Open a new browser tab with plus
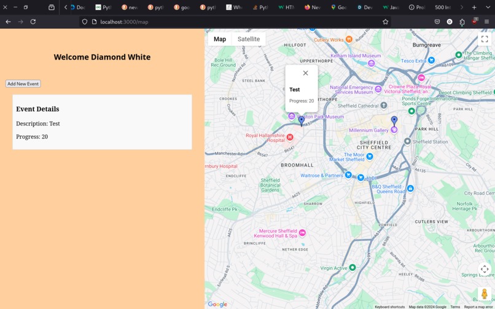This screenshot has height=309, width=495. click(x=474, y=7)
